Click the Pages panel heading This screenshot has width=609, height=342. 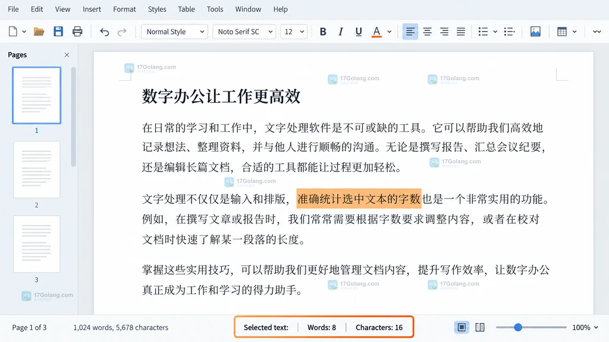pyautogui.click(x=17, y=55)
